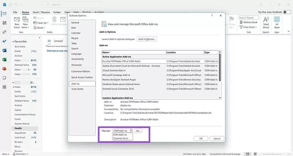Screen dimensions: 293x156
Task: Click the Add-in Options button
Action: (147, 39)
